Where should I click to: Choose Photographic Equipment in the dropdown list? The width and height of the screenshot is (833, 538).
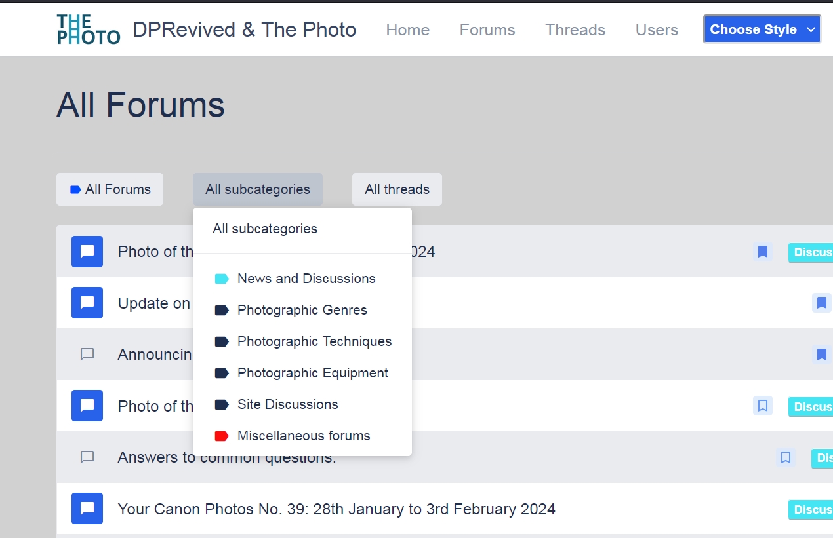coord(312,373)
